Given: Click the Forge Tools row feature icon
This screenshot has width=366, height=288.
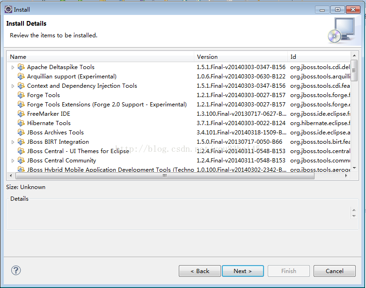Looking at the screenshot, I should coord(21,95).
